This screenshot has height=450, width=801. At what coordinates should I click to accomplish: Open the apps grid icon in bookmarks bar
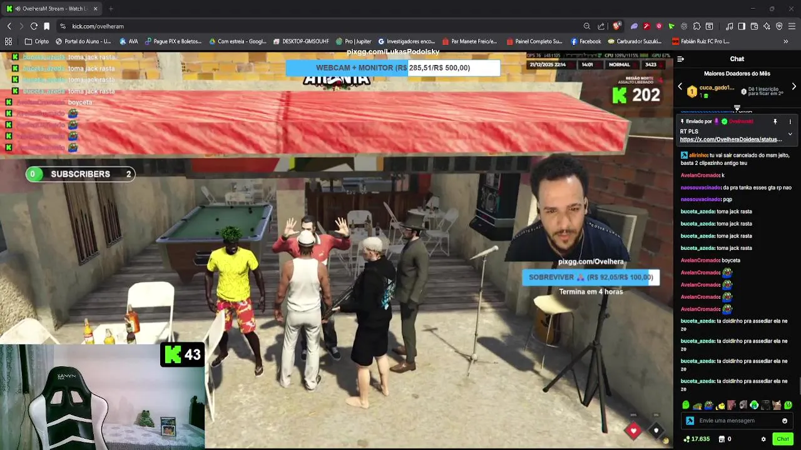9,41
